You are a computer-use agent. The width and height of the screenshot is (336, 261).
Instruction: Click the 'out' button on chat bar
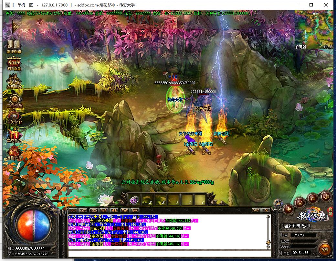point(256,210)
